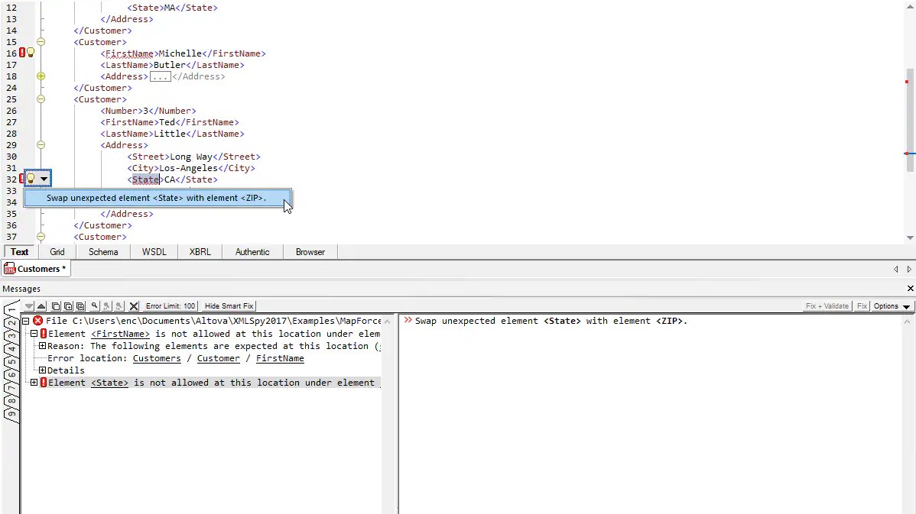Open Find in the Messages panel
The height and width of the screenshot is (514, 916).
[93, 305]
